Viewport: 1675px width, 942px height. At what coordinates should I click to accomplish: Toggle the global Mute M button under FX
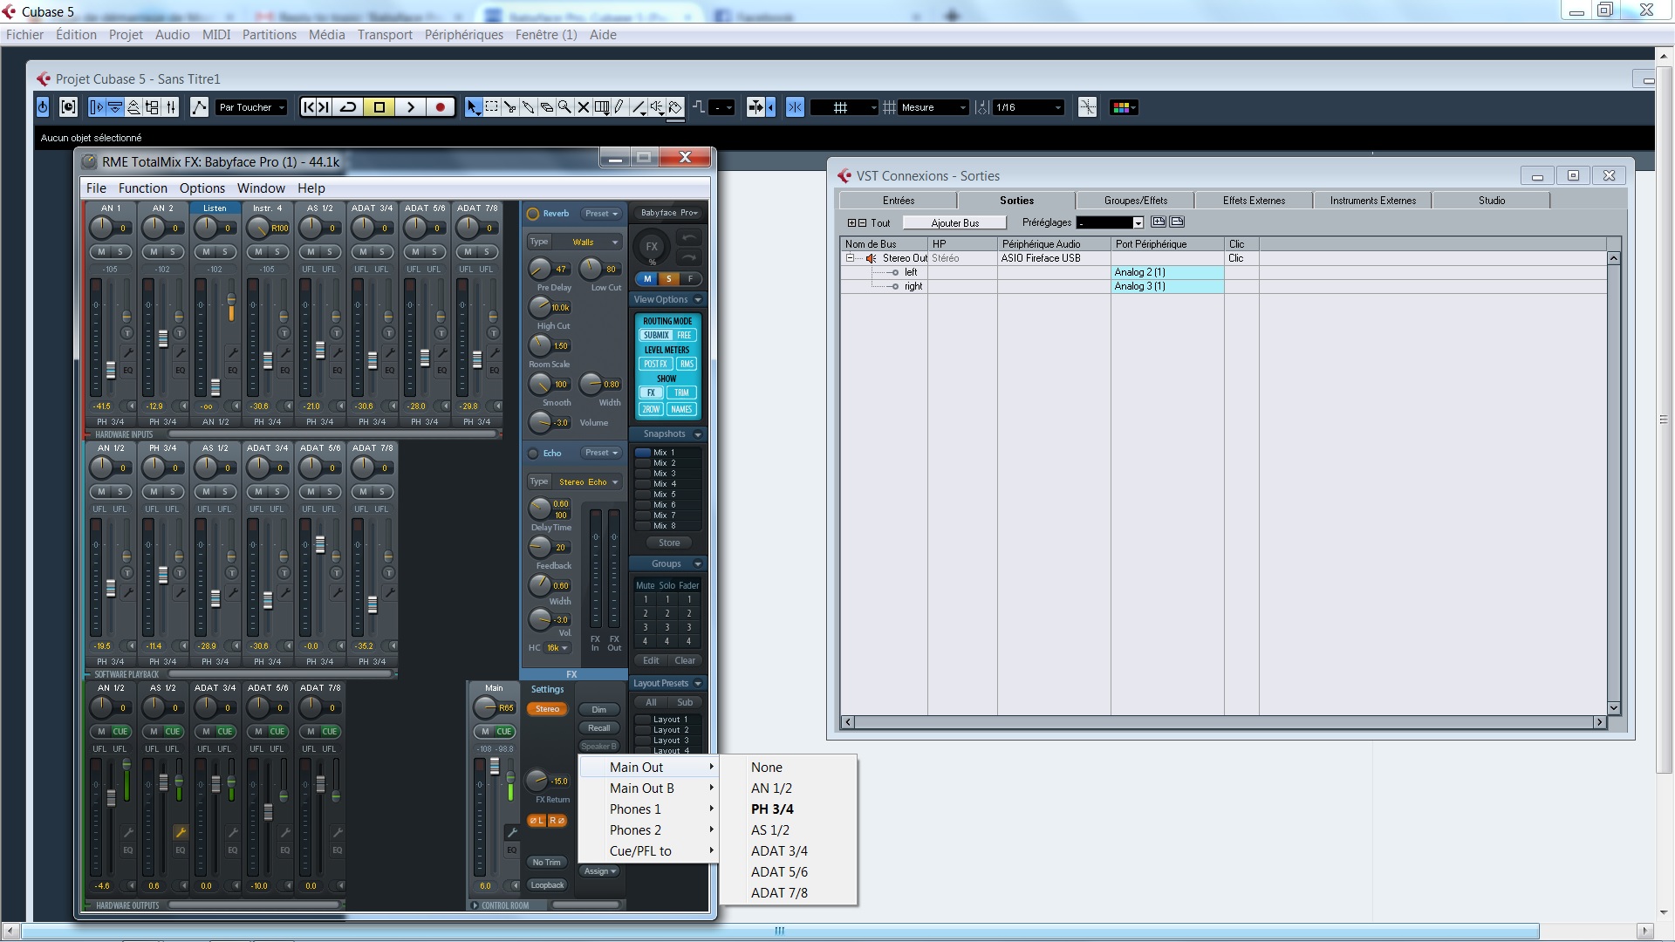pyautogui.click(x=647, y=279)
